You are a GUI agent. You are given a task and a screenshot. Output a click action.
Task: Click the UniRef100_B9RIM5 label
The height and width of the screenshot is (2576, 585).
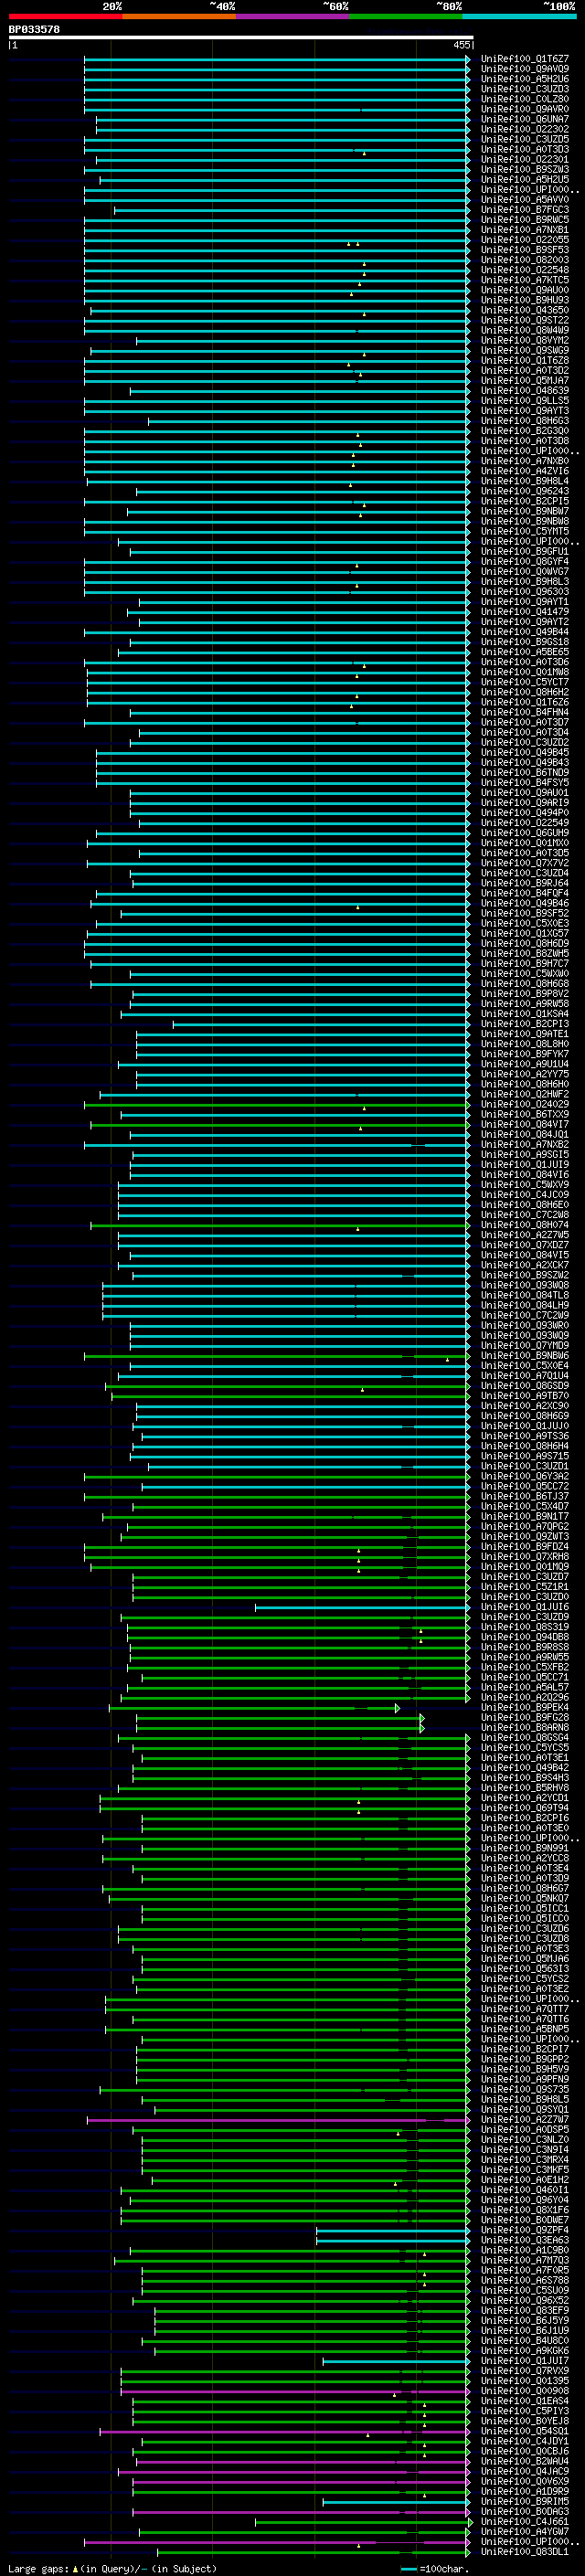pos(525,2501)
